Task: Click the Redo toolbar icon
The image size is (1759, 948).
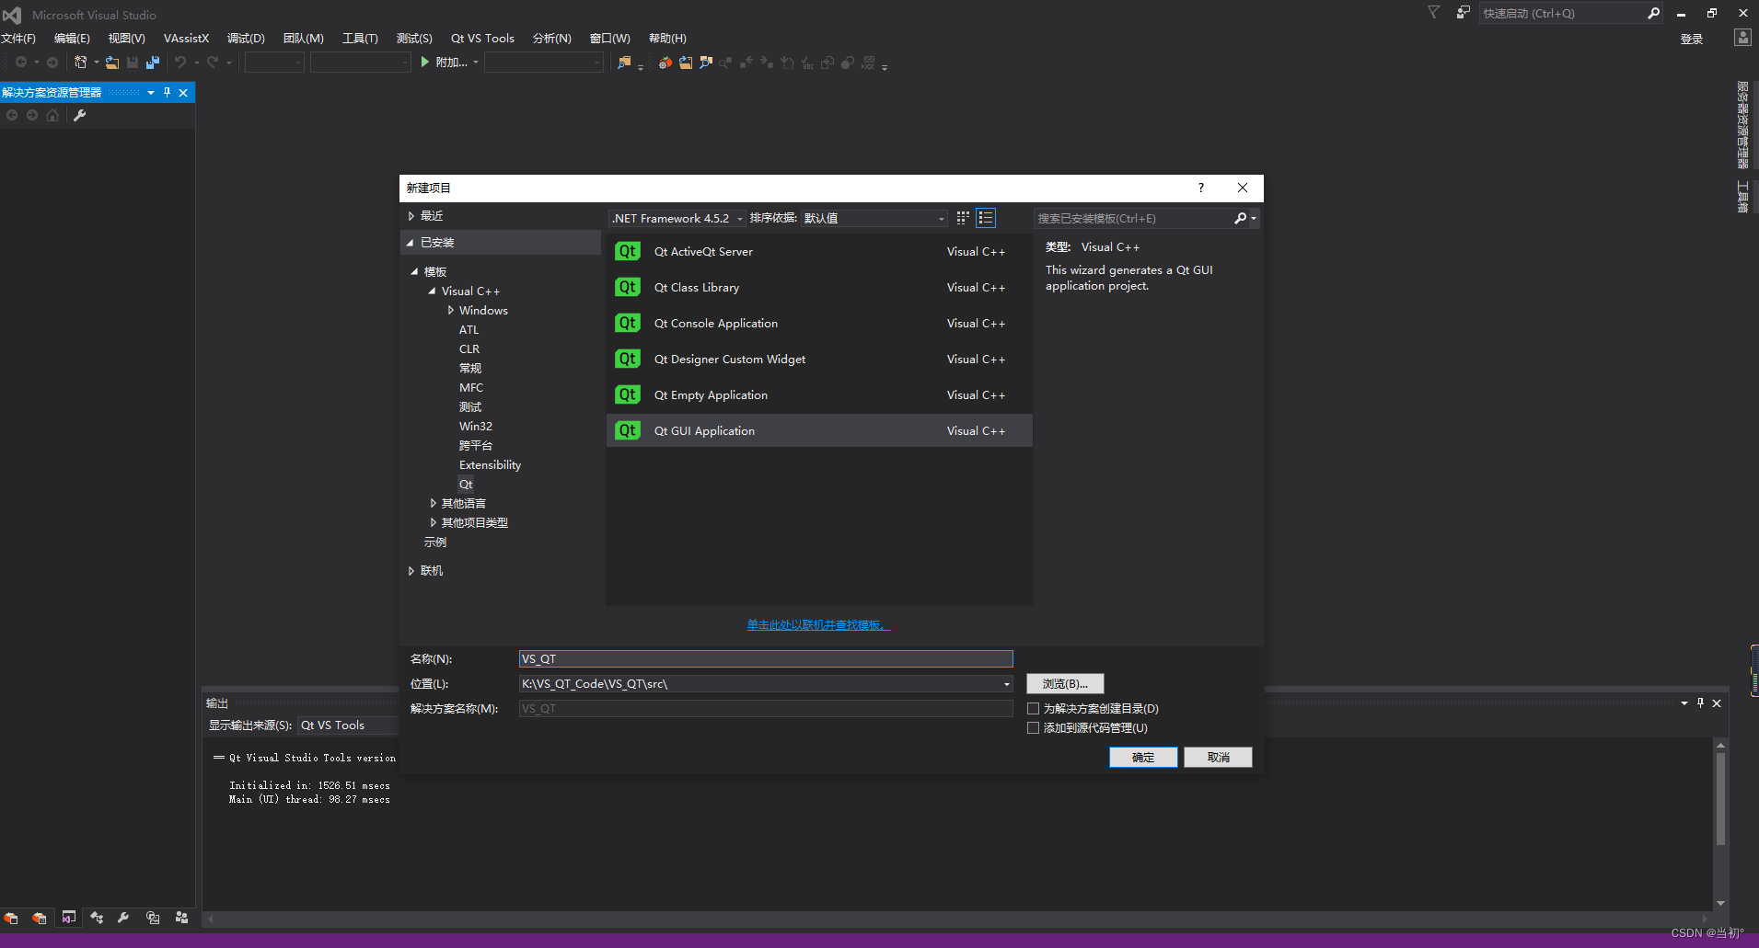Action: pos(213,62)
